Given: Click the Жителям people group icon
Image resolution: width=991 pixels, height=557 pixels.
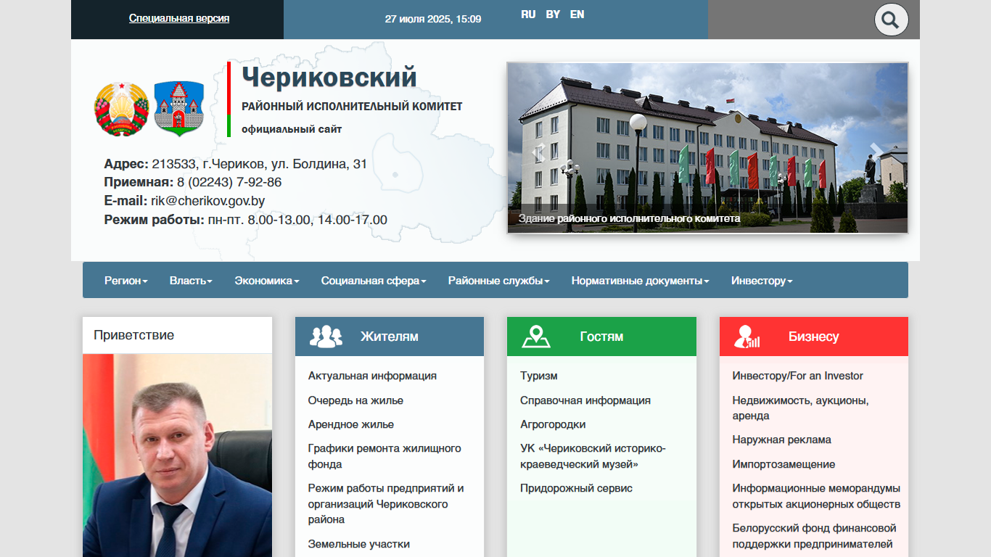Looking at the screenshot, I should tap(326, 337).
